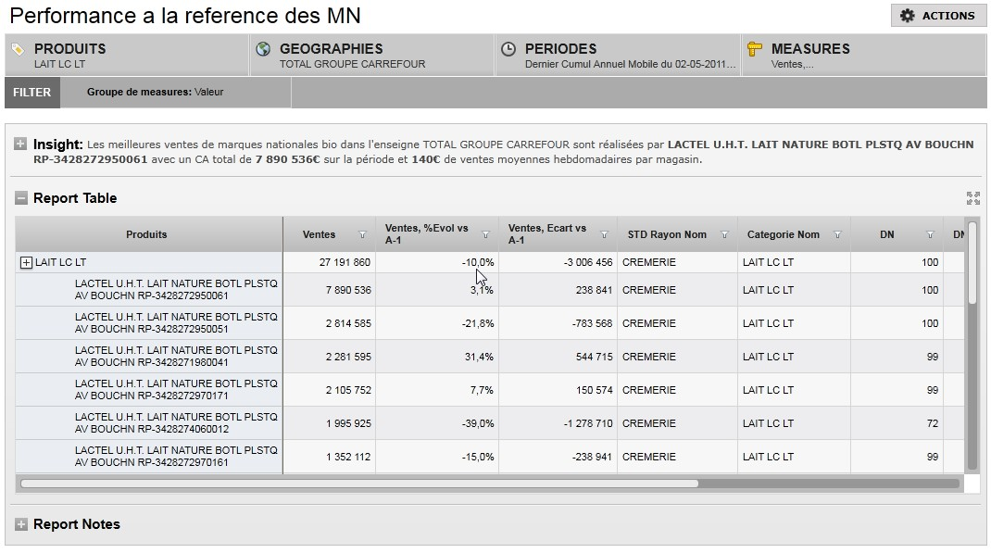
Task: Open the PERIODES selector tab
Action: 618,56
